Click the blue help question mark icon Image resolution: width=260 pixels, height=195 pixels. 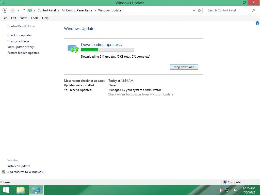click(257, 23)
